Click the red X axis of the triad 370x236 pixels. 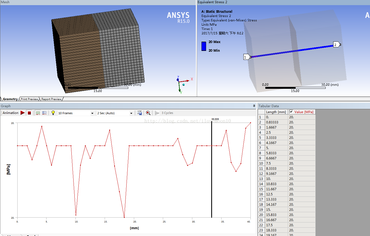(185, 81)
